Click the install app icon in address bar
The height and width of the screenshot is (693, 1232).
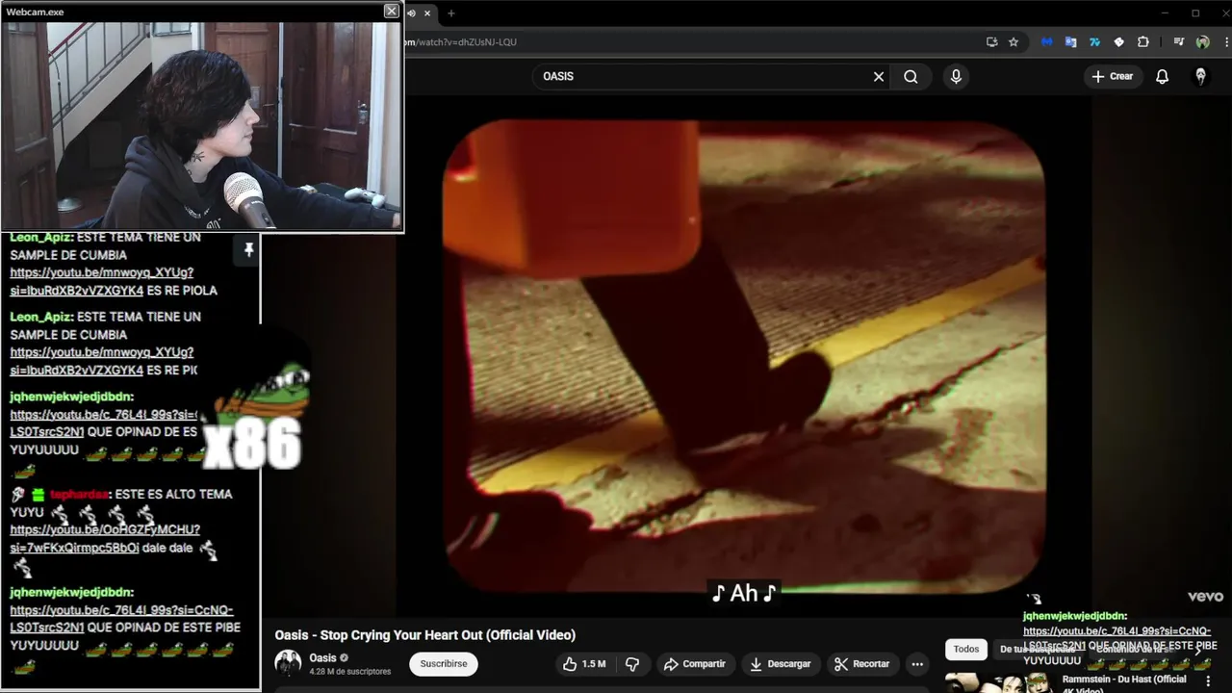tap(991, 42)
